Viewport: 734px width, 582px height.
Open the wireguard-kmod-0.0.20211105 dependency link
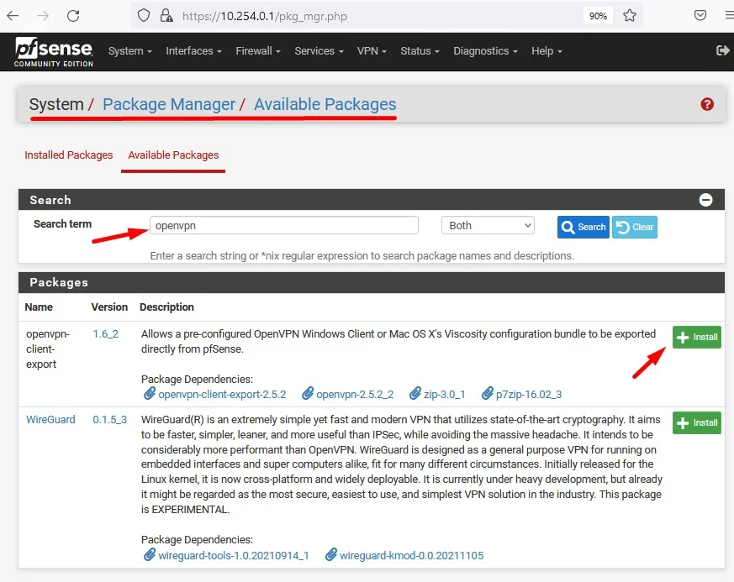tap(411, 556)
